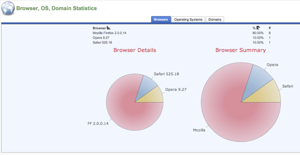
Task: Sort by the percent column sort icon
Action: 258,28
